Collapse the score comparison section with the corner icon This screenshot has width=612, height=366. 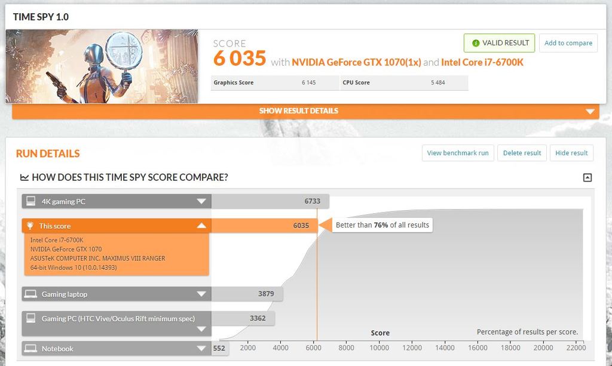[x=587, y=178]
